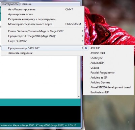The width and height of the screenshot is (135, 130).
Task: Click Записать Загрузчик
Action: [43, 53]
